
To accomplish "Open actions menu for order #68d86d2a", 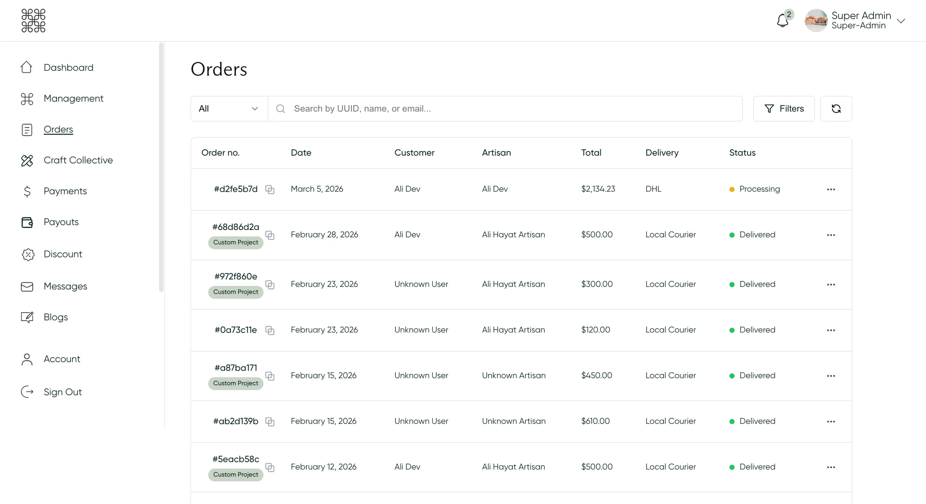I will coord(831,235).
